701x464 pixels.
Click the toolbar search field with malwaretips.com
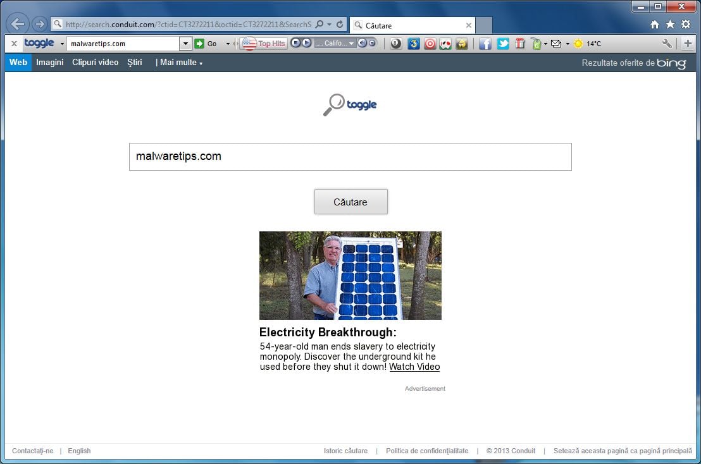[x=123, y=44]
